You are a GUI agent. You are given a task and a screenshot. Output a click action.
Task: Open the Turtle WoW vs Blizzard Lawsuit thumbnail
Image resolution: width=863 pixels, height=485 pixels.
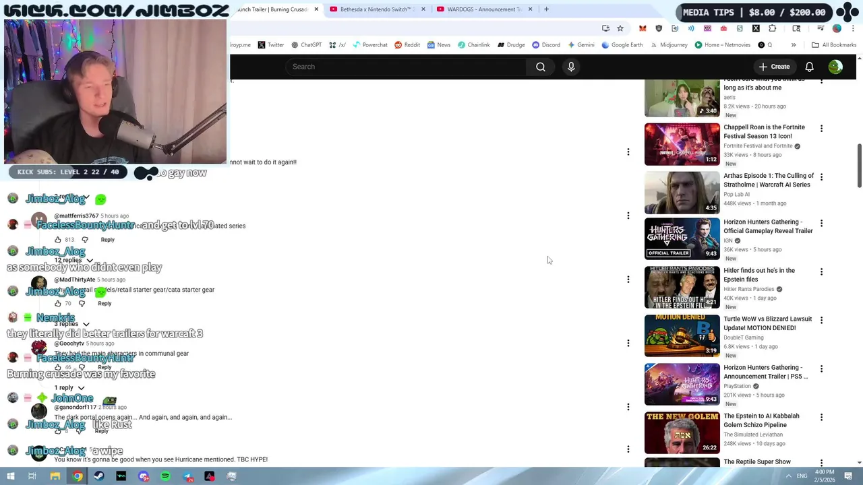click(682, 336)
